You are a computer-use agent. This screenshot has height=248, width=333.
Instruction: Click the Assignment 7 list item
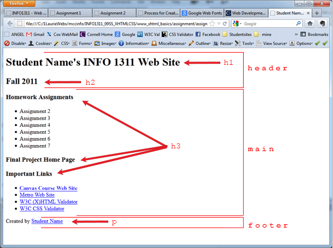tap(35, 146)
